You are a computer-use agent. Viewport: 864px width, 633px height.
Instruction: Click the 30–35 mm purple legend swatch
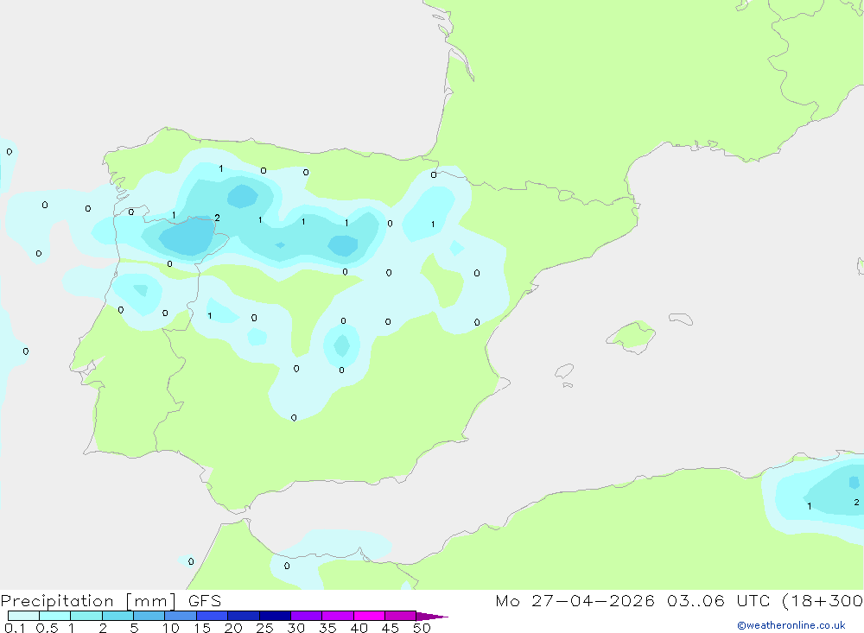click(306, 616)
